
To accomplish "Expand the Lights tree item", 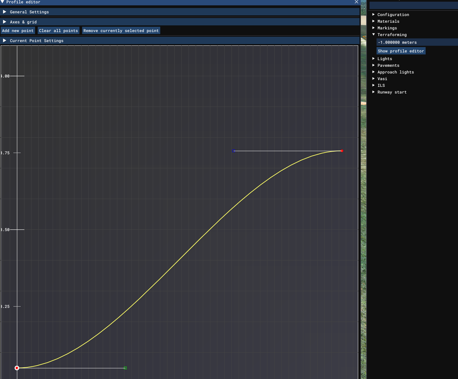I will point(374,58).
